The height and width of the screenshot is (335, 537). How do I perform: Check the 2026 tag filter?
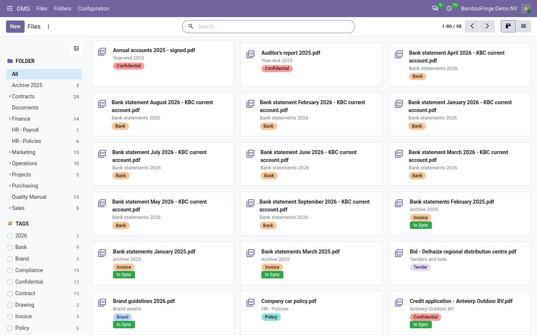(10, 236)
